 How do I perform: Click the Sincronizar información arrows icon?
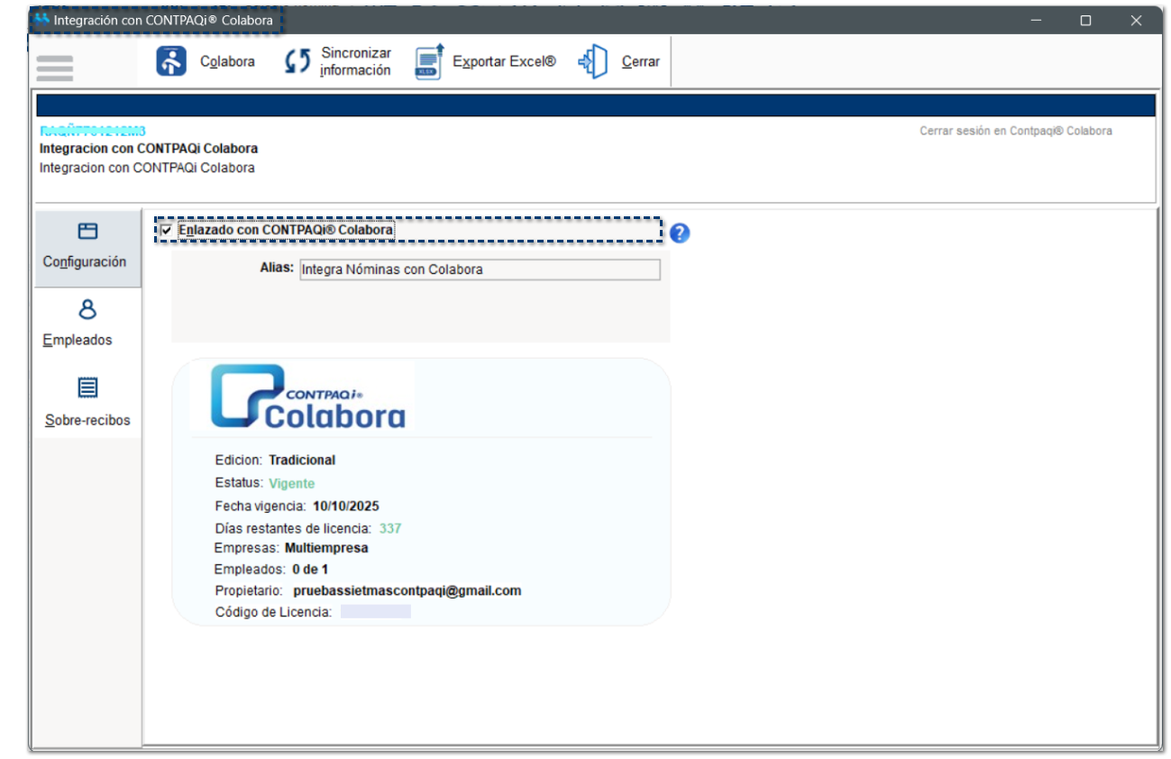(x=297, y=61)
